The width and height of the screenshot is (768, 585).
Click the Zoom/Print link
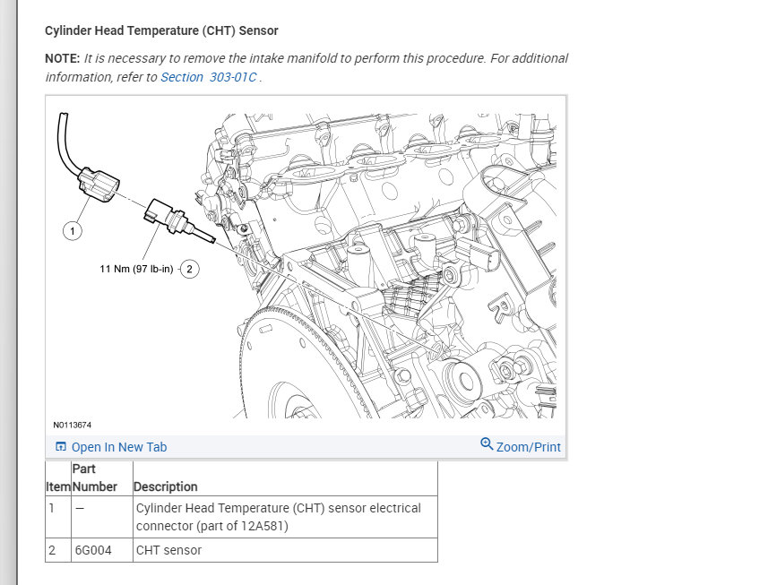click(x=528, y=447)
